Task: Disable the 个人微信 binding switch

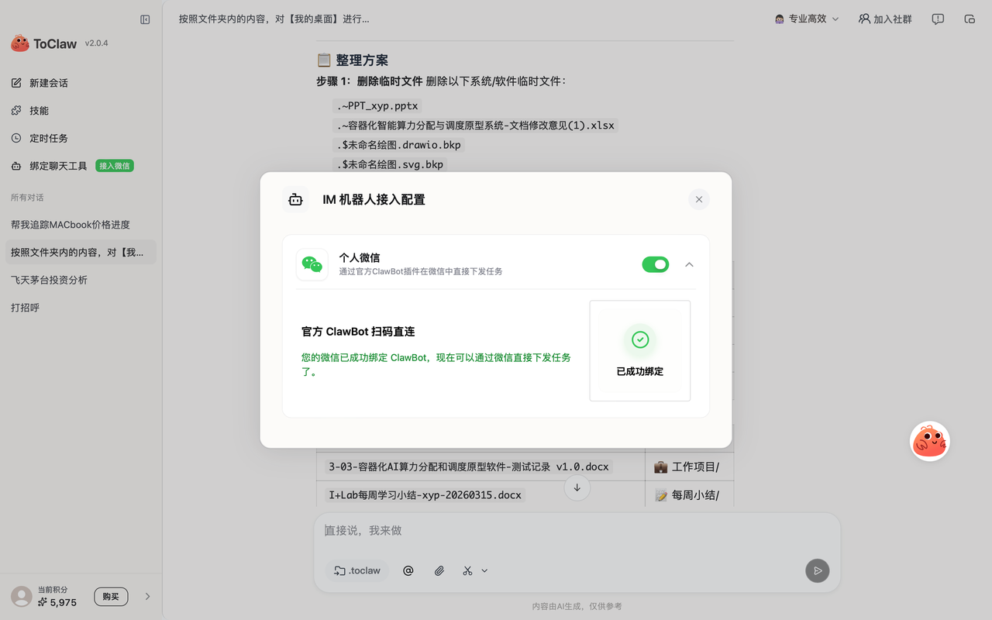Action: [655, 264]
